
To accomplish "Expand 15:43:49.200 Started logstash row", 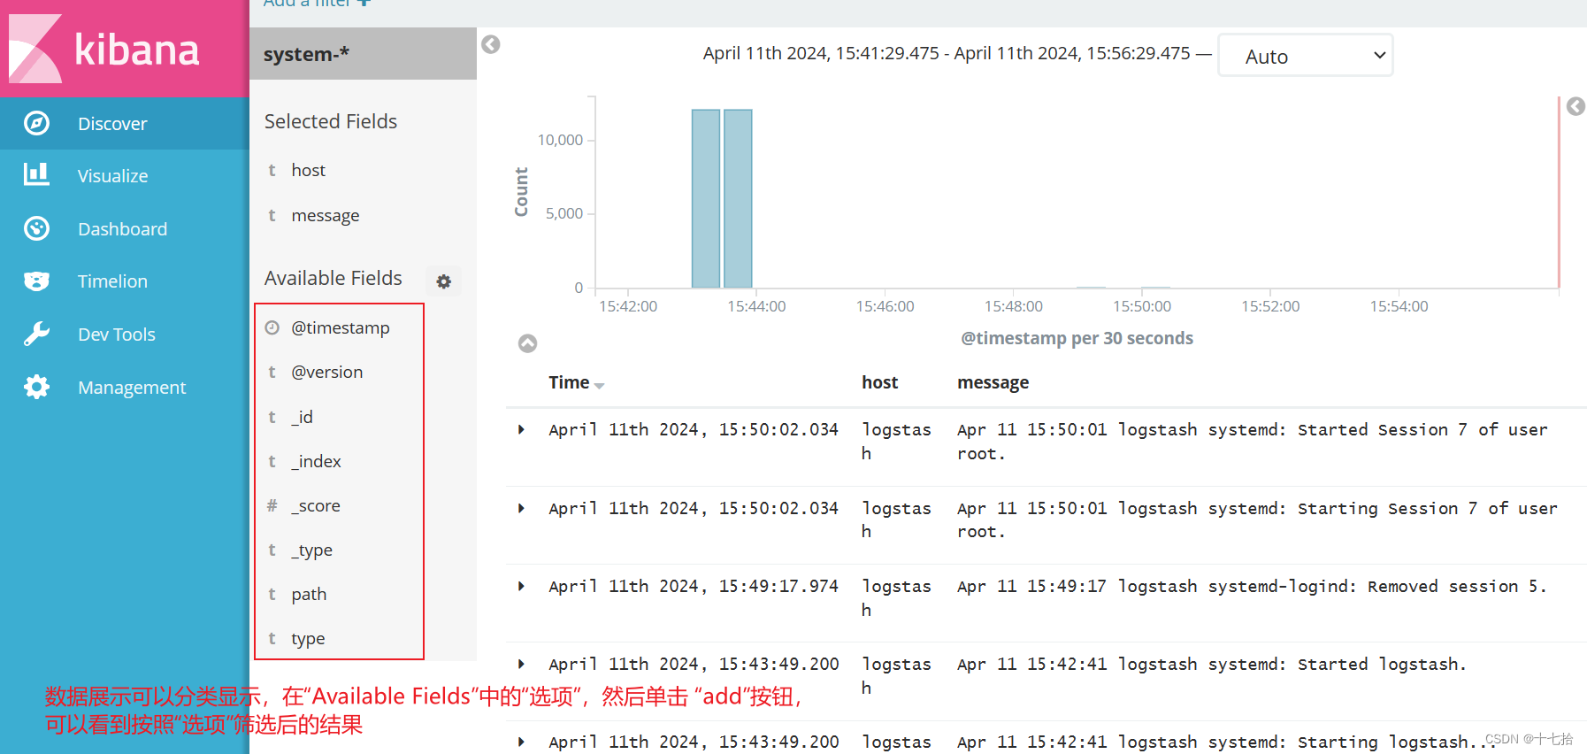I will (x=521, y=664).
